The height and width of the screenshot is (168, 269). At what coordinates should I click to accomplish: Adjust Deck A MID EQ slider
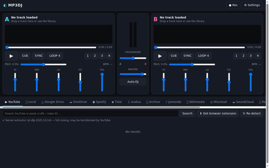[x=37, y=82]
